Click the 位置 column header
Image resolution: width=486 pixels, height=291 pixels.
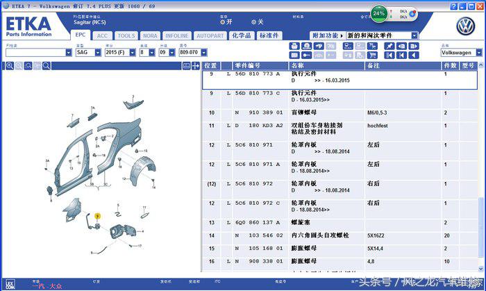tap(211, 66)
